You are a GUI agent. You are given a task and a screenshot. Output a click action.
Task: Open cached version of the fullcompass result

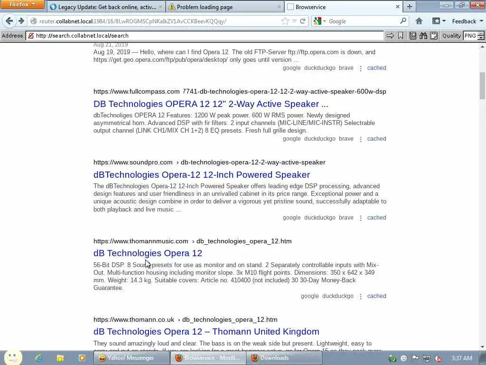376,139
